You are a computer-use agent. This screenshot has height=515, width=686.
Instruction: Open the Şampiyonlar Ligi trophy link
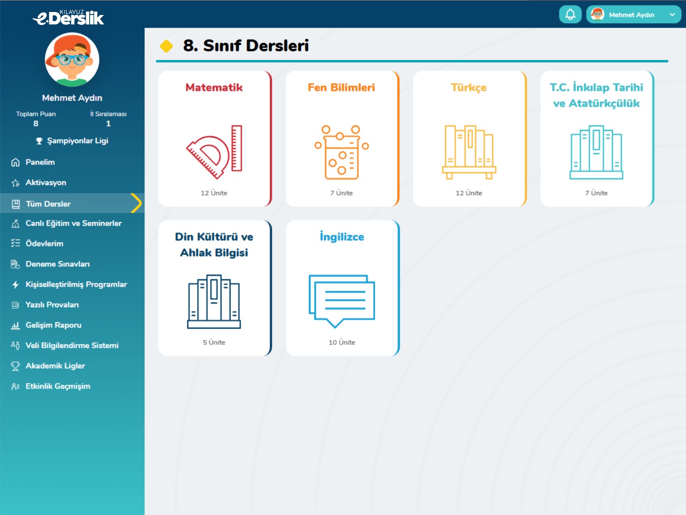(72, 141)
